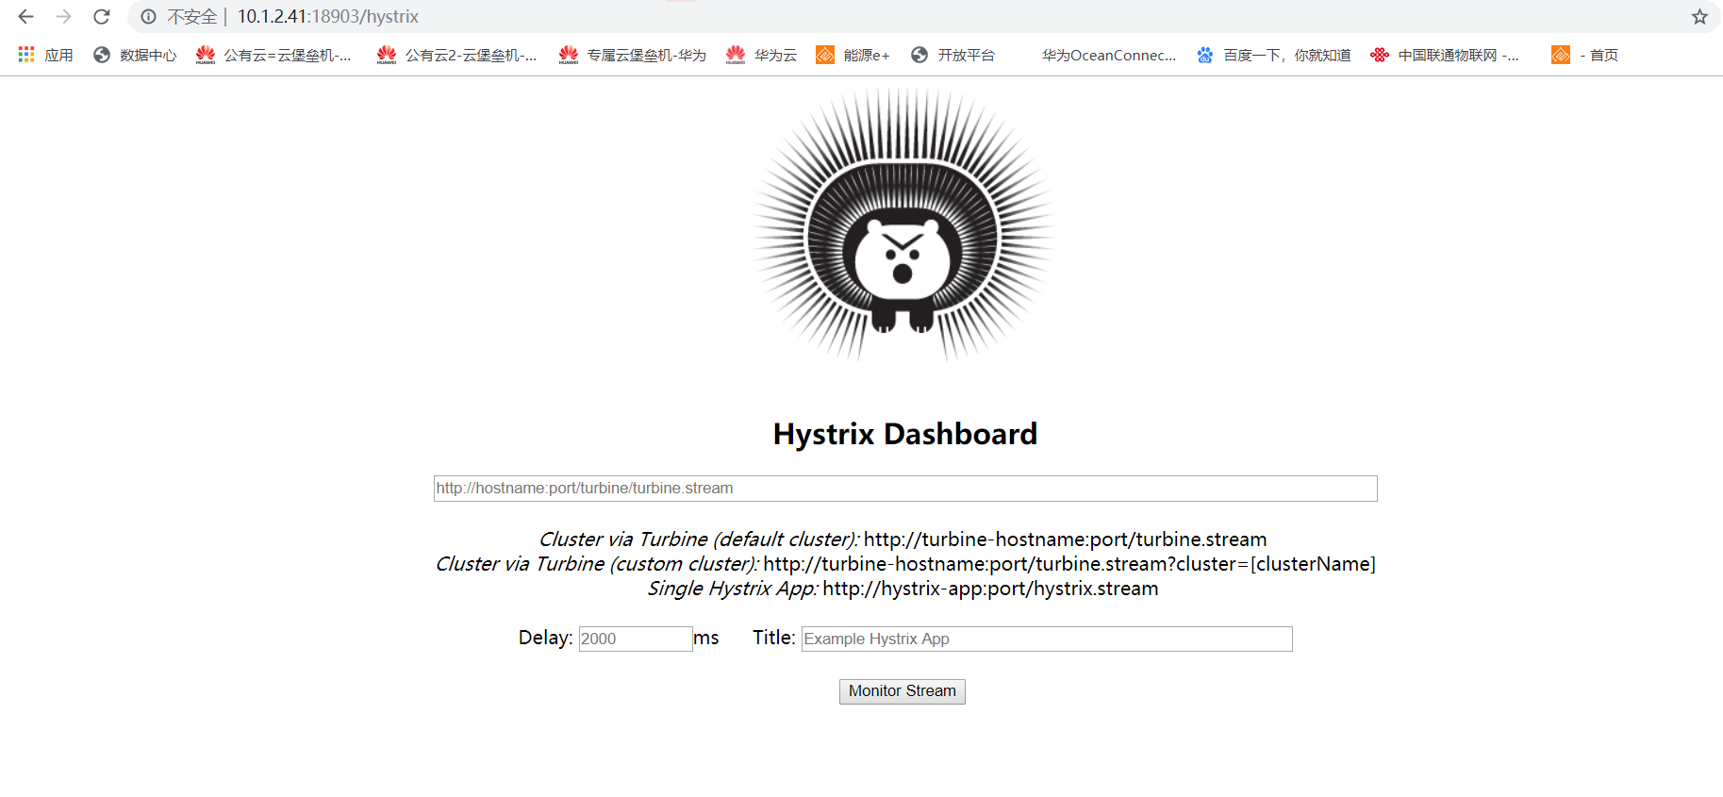This screenshot has width=1723, height=797.
Task: Open the 华为OceanConnect bookmark
Action: pyautogui.click(x=1109, y=55)
